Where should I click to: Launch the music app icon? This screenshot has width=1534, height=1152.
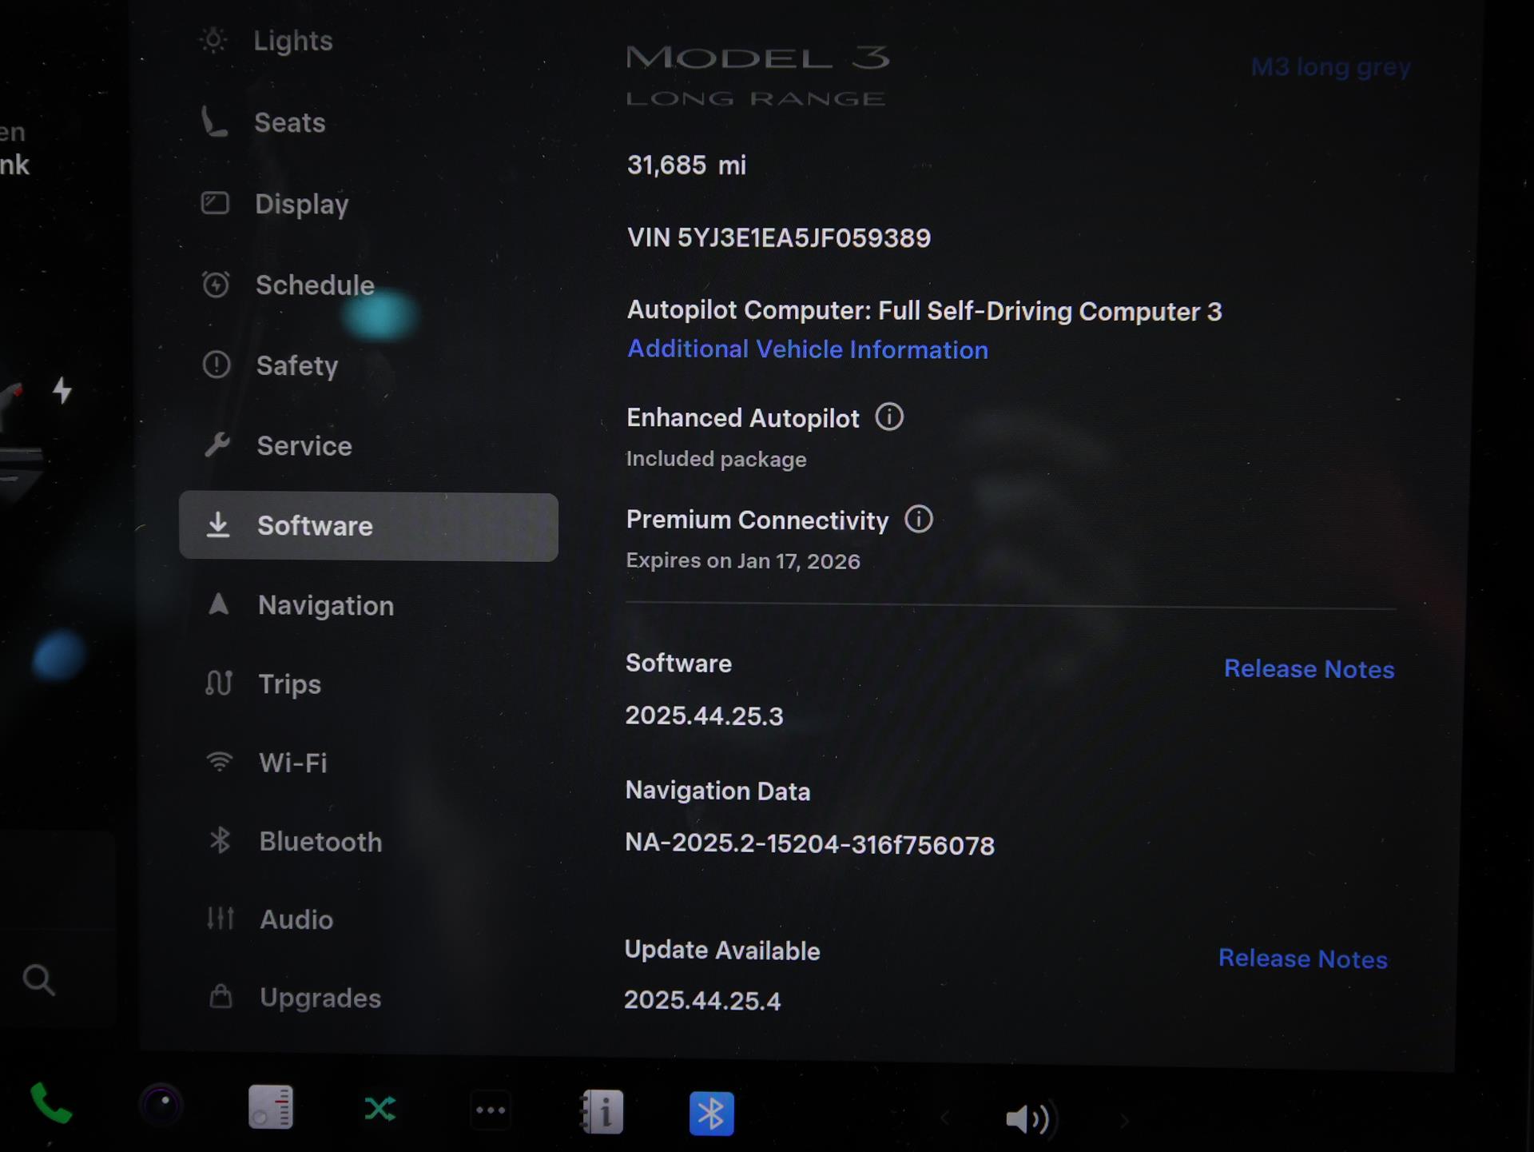271,1107
